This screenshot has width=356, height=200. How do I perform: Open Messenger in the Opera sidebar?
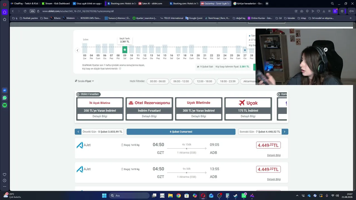(x=4, y=90)
